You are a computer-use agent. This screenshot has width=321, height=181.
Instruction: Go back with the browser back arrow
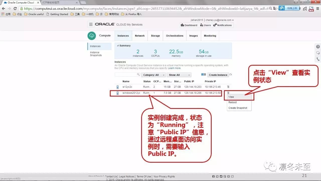(x=4, y=9)
